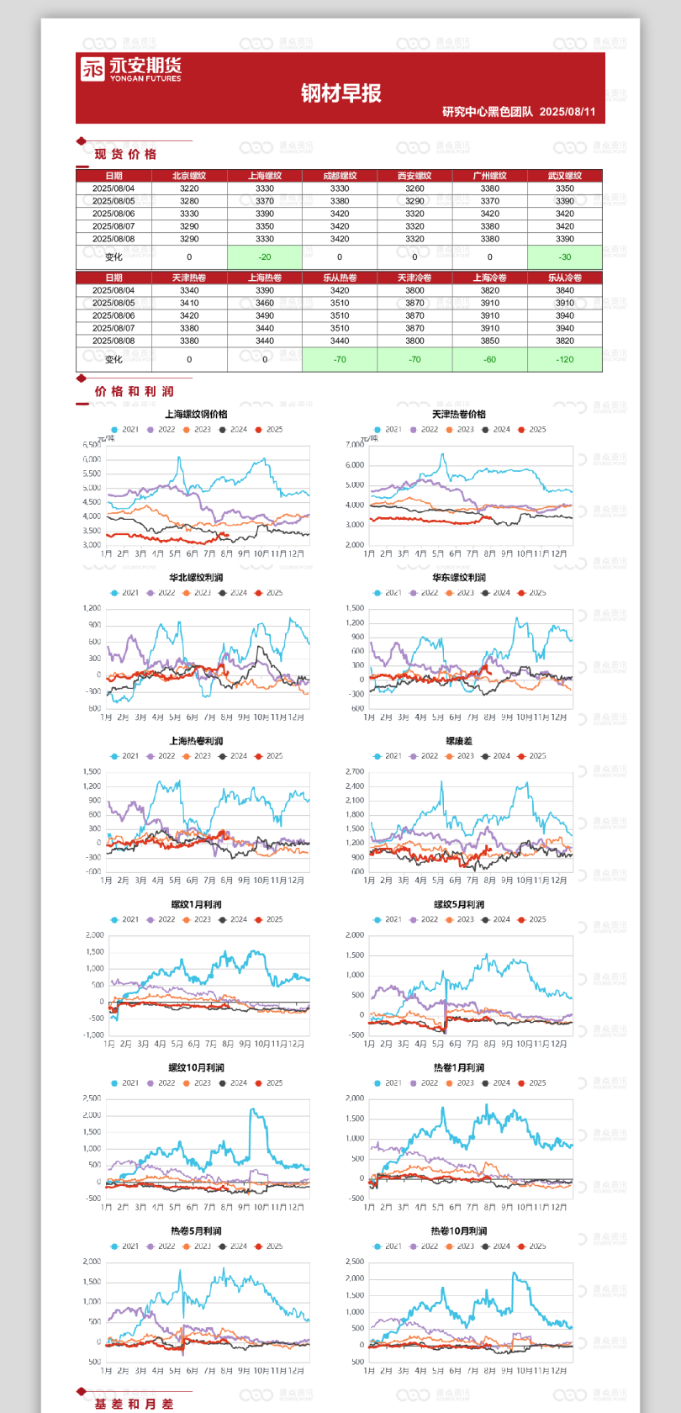This screenshot has width=681, height=1413.
Task: Click the 成都螺纹 column header
Action: pyautogui.click(x=340, y=176)
